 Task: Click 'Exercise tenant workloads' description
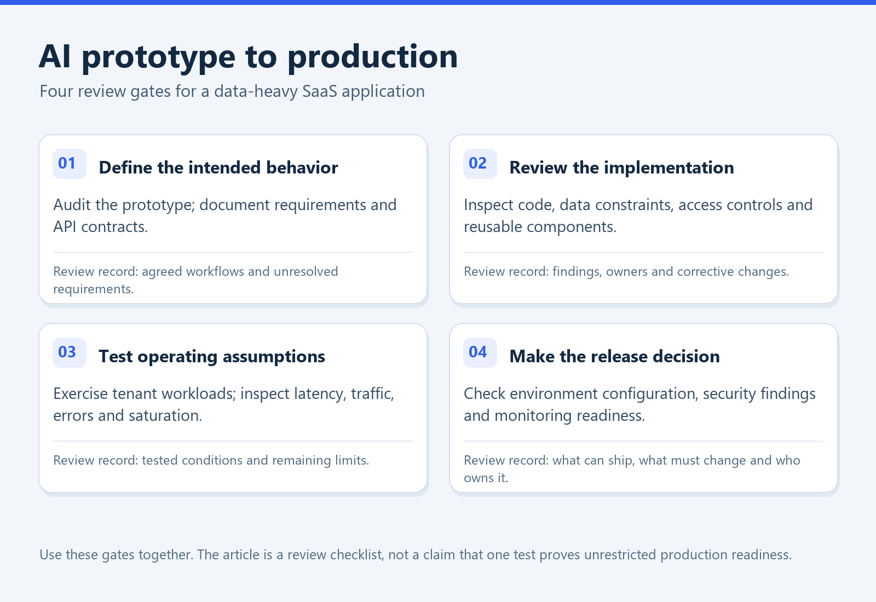pos(224,404)
